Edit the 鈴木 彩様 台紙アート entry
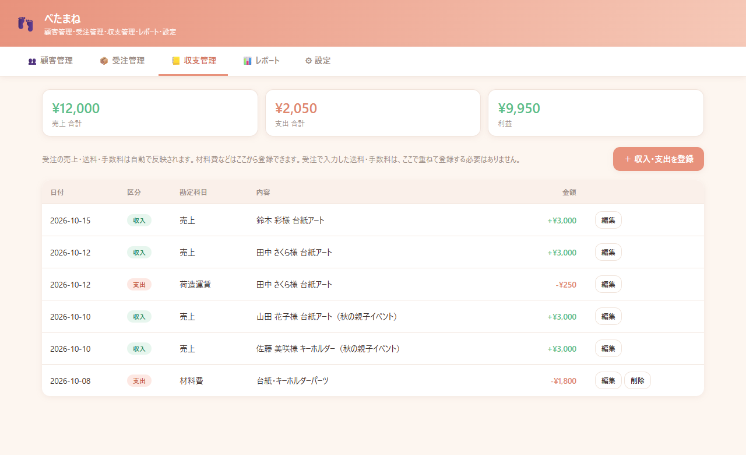The height and width of the screenshot is (455, 746). click(x=608, y=220)
